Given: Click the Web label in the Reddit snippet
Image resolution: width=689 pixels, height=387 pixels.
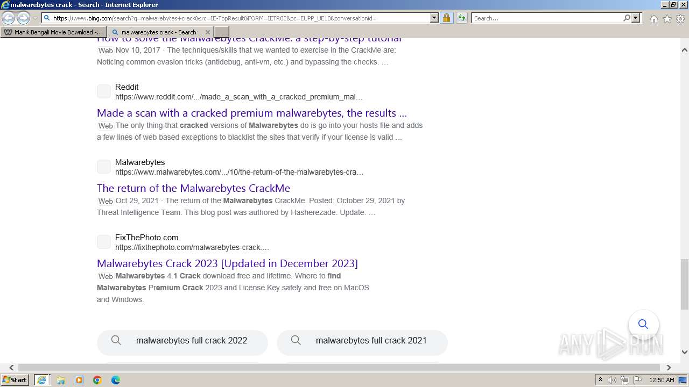Looking at the screenshot, I should (106, 126).
